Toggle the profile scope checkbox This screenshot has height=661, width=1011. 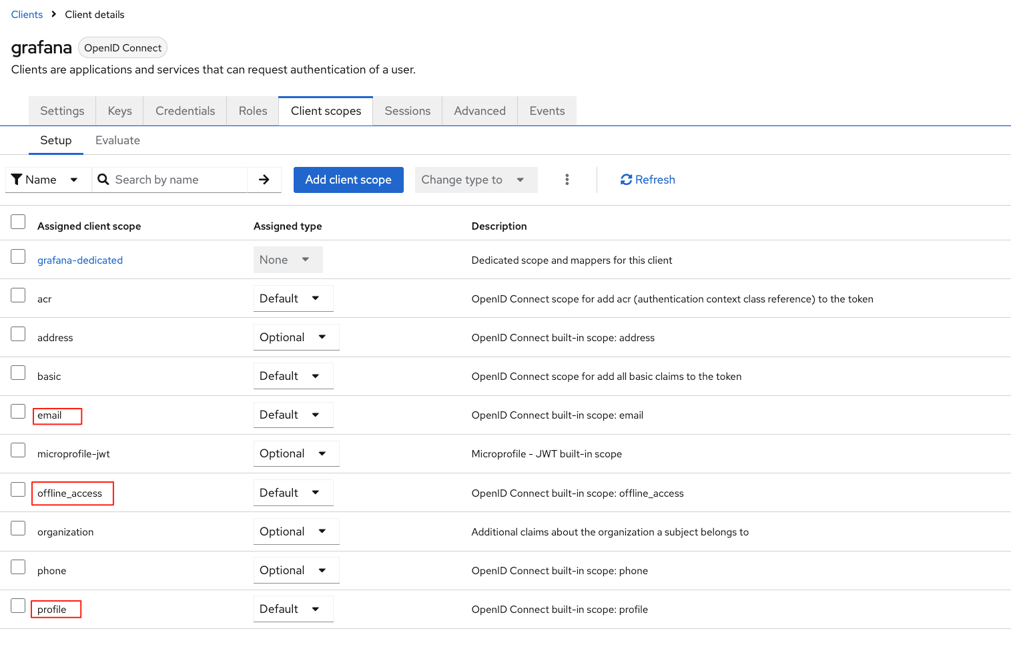(18, 606)
